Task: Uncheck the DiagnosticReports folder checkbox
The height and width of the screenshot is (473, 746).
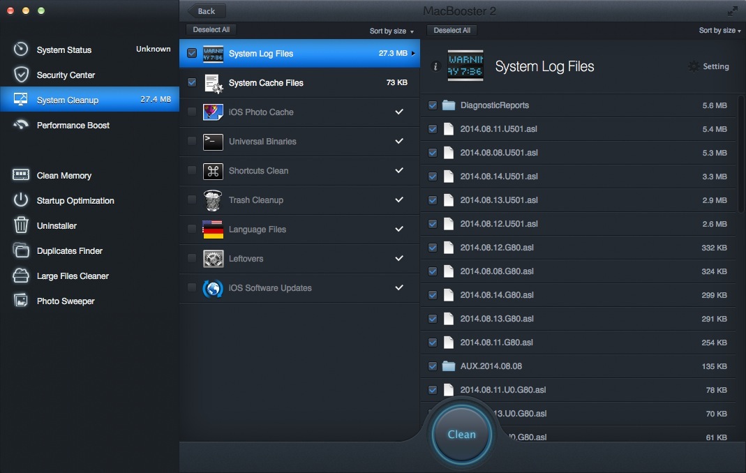Action: (433, 105)
